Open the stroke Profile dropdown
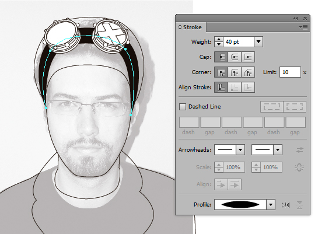Viewport: 325px width, 234px height. tap(271, 205)
